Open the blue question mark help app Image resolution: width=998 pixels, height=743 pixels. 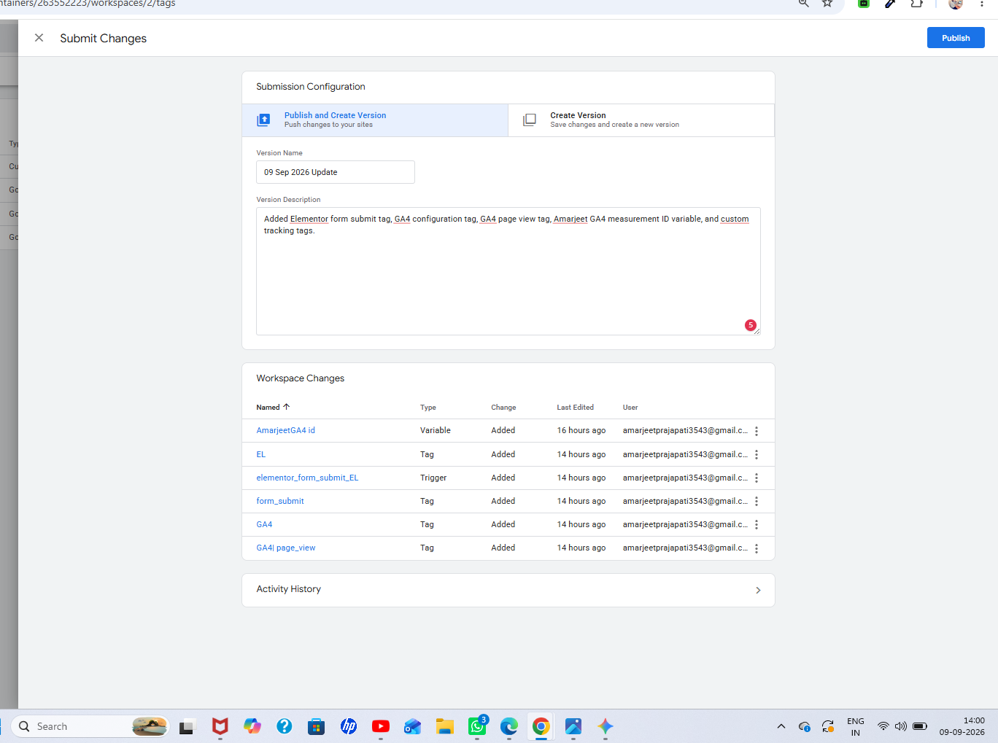tap(285, 726)
